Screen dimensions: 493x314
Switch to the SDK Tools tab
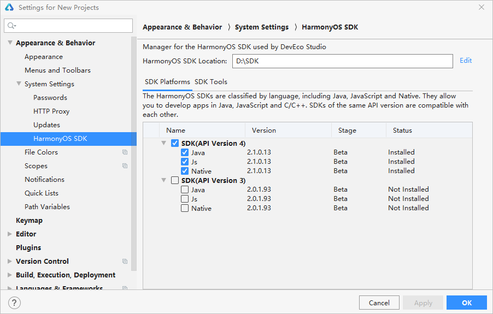[x=211, y=82]
